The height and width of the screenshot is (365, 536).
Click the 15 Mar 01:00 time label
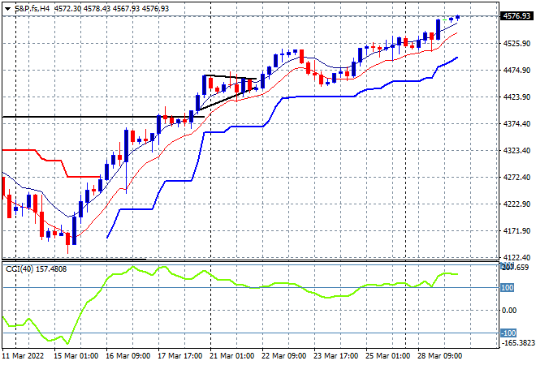click(76, 356)
